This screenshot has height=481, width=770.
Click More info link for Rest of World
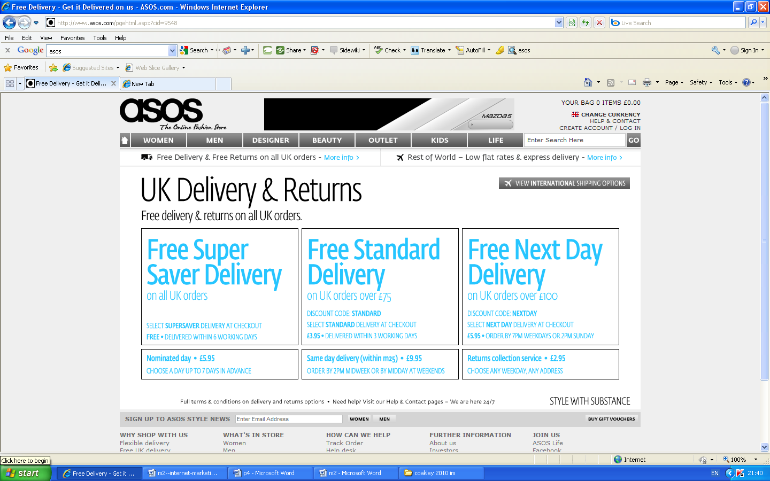(604, 158)
